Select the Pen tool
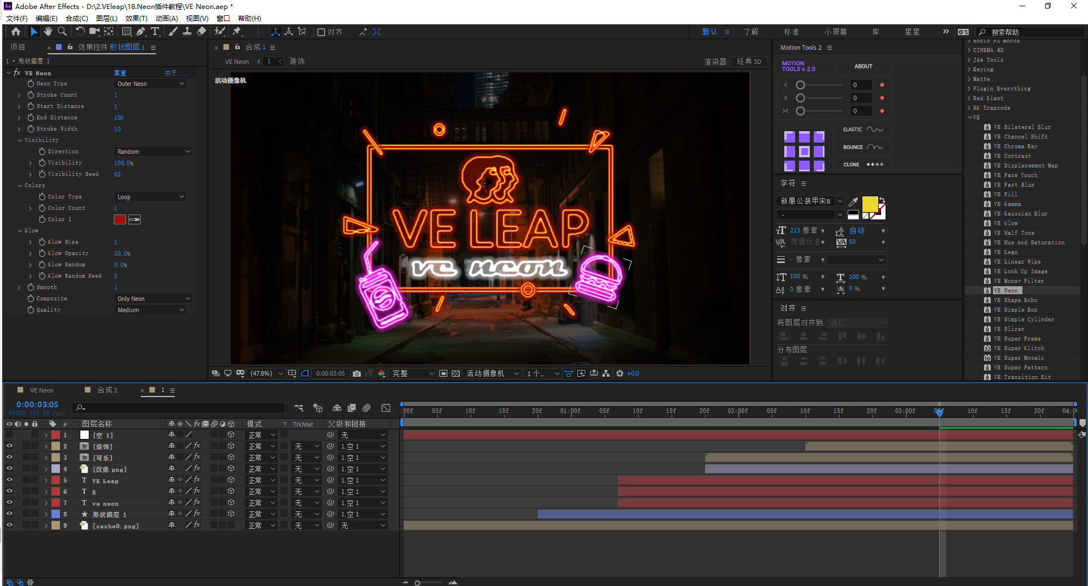This screenshot has width=1088, height=586. 141,32
